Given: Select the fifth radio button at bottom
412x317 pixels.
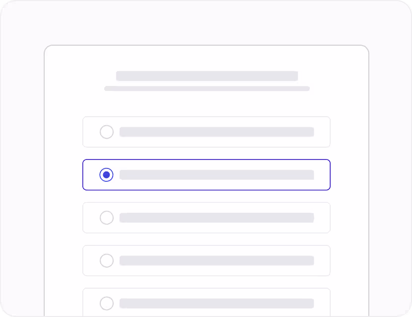Looking at the screenshot, I should tap(106, 303).
